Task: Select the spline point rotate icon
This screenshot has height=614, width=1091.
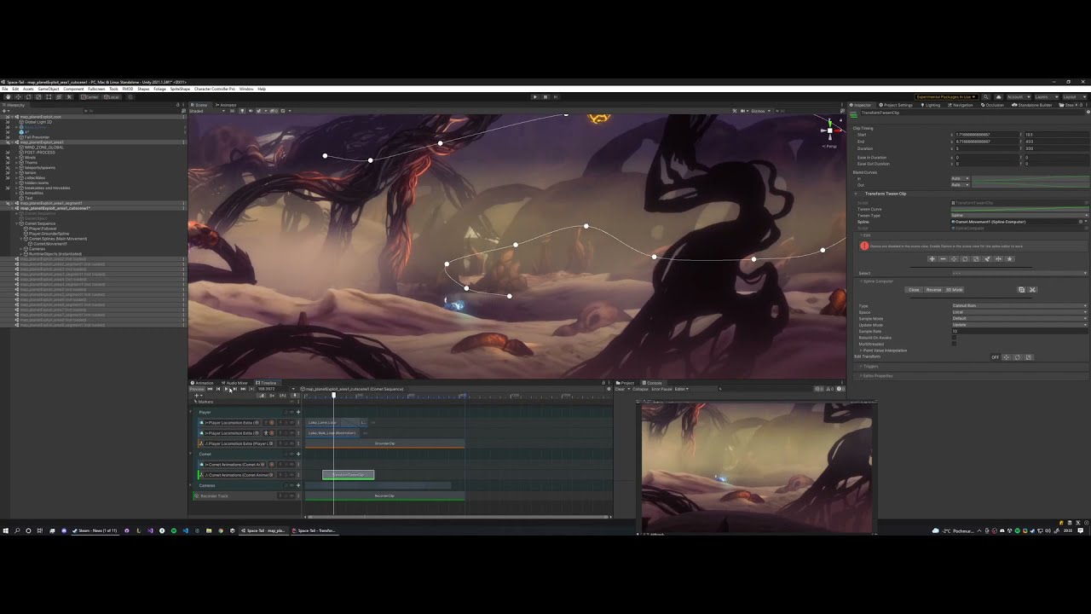Action: click(x=965, y=259)
